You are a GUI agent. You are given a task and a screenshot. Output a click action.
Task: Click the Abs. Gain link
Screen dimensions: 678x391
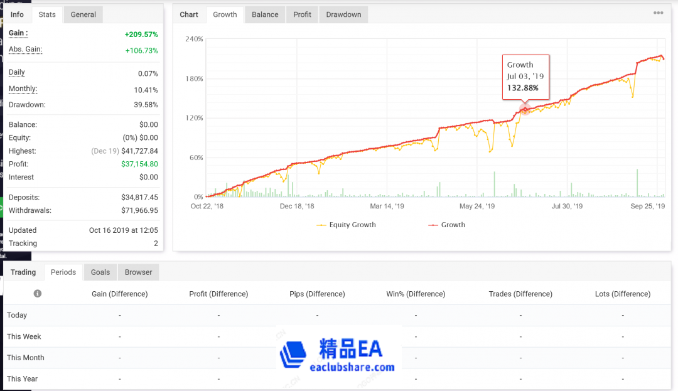25,50
